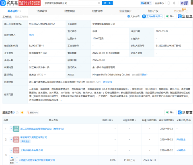Click the 查一下 search button
Screen dimensions: 193x165
(107, 3)
